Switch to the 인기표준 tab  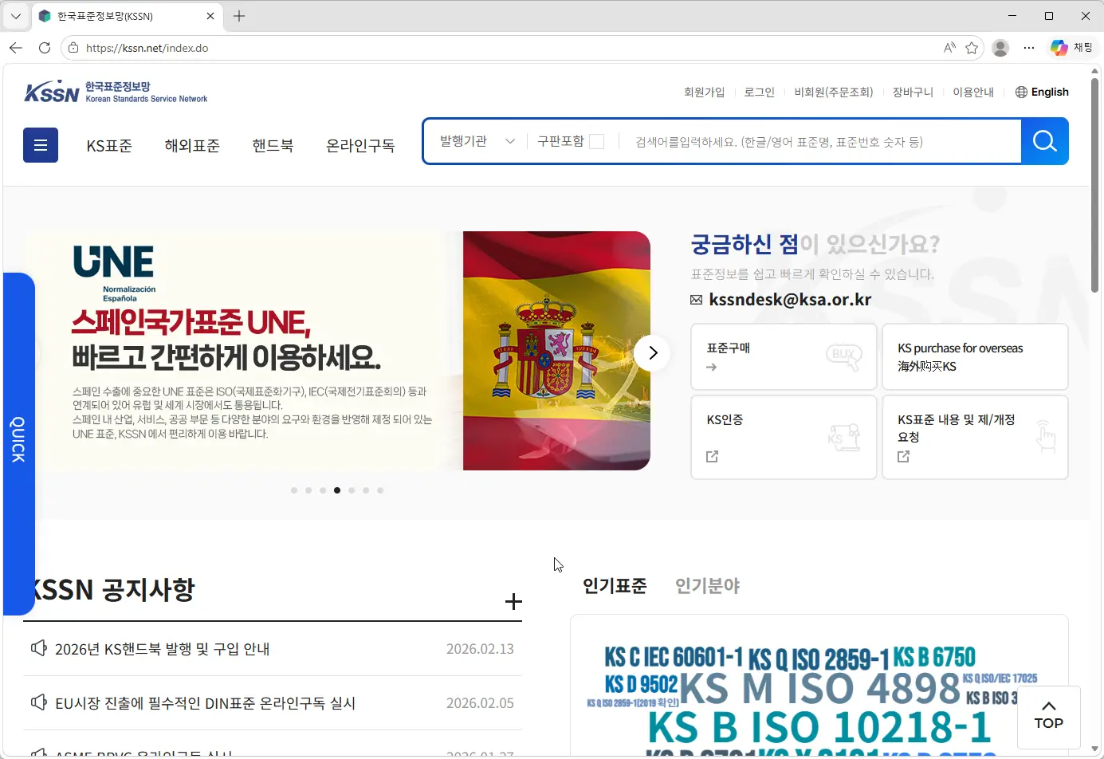pos(615,586)
